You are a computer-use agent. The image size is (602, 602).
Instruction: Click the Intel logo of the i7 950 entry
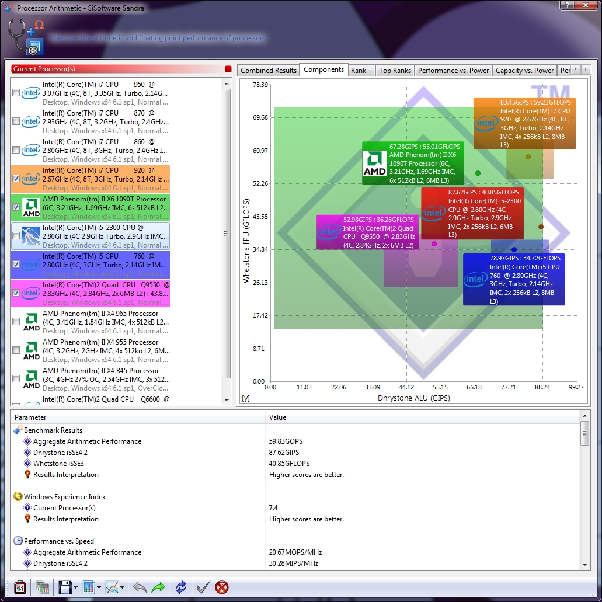click(x=31, y=93)
